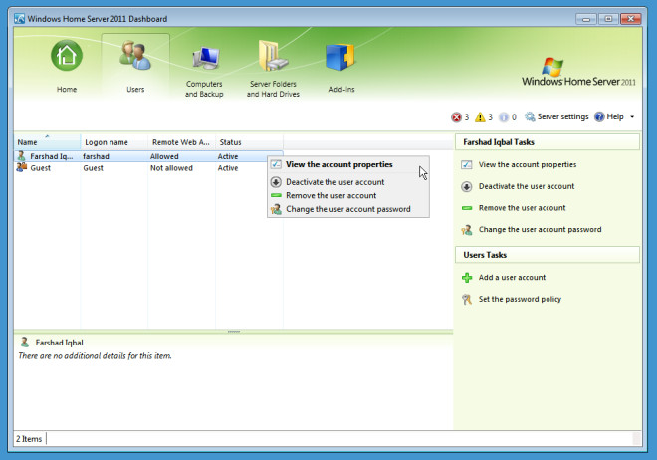Expand the Help dropdown arrow
This screenshot has height=460, width=657.
(632, 116)
